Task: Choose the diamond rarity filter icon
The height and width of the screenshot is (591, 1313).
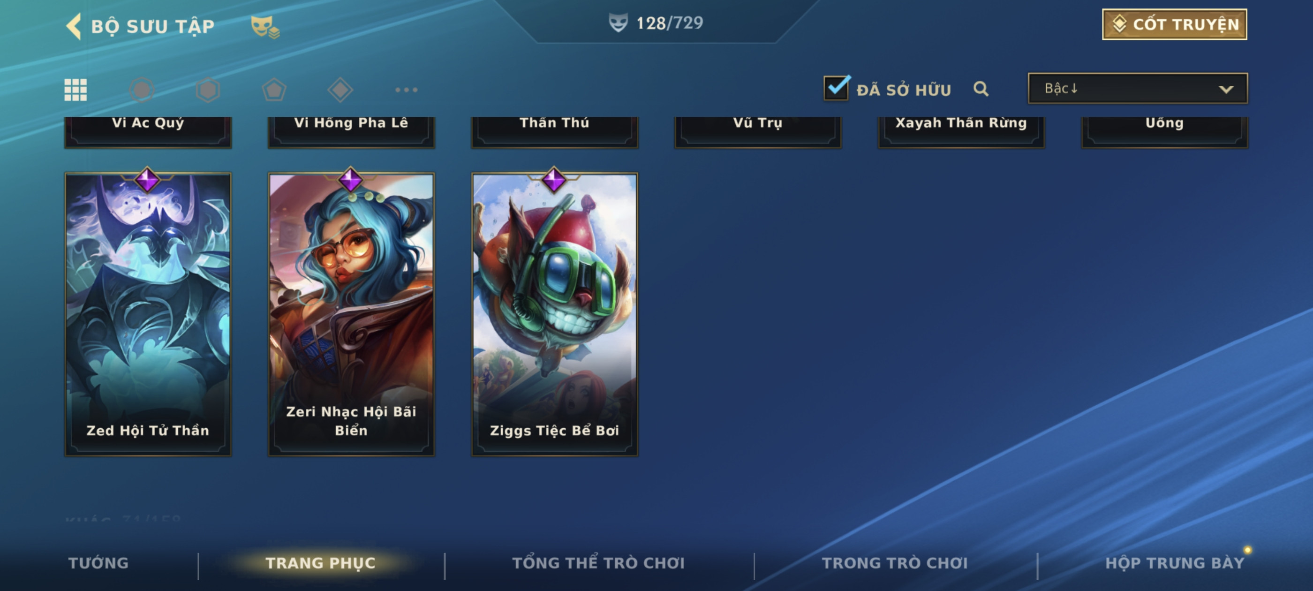Action: click(340, 90)
